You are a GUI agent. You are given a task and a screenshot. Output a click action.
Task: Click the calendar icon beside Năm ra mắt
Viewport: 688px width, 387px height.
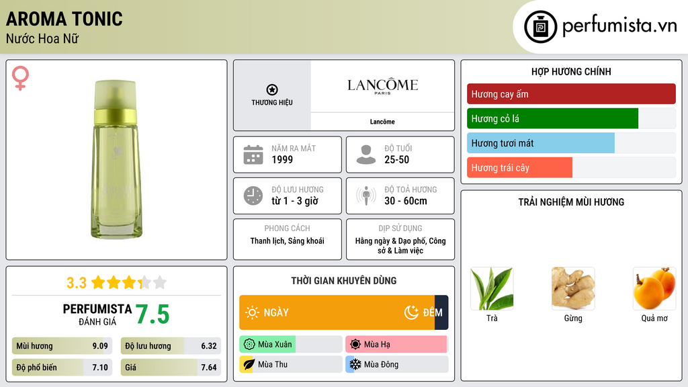point(253,155)
